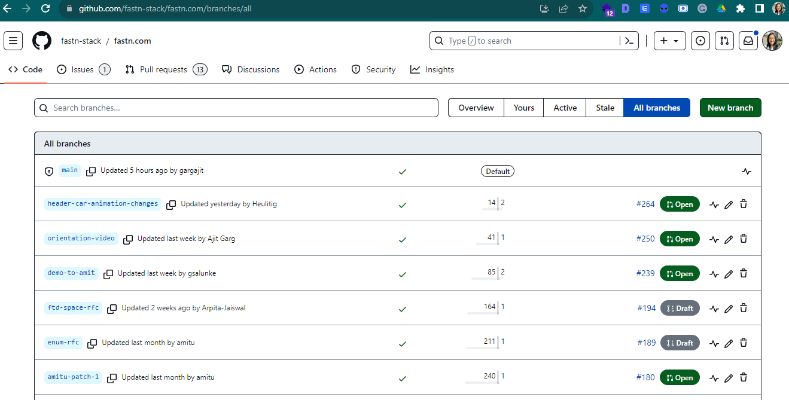Switch to the Active branches view

click(565, 108)
